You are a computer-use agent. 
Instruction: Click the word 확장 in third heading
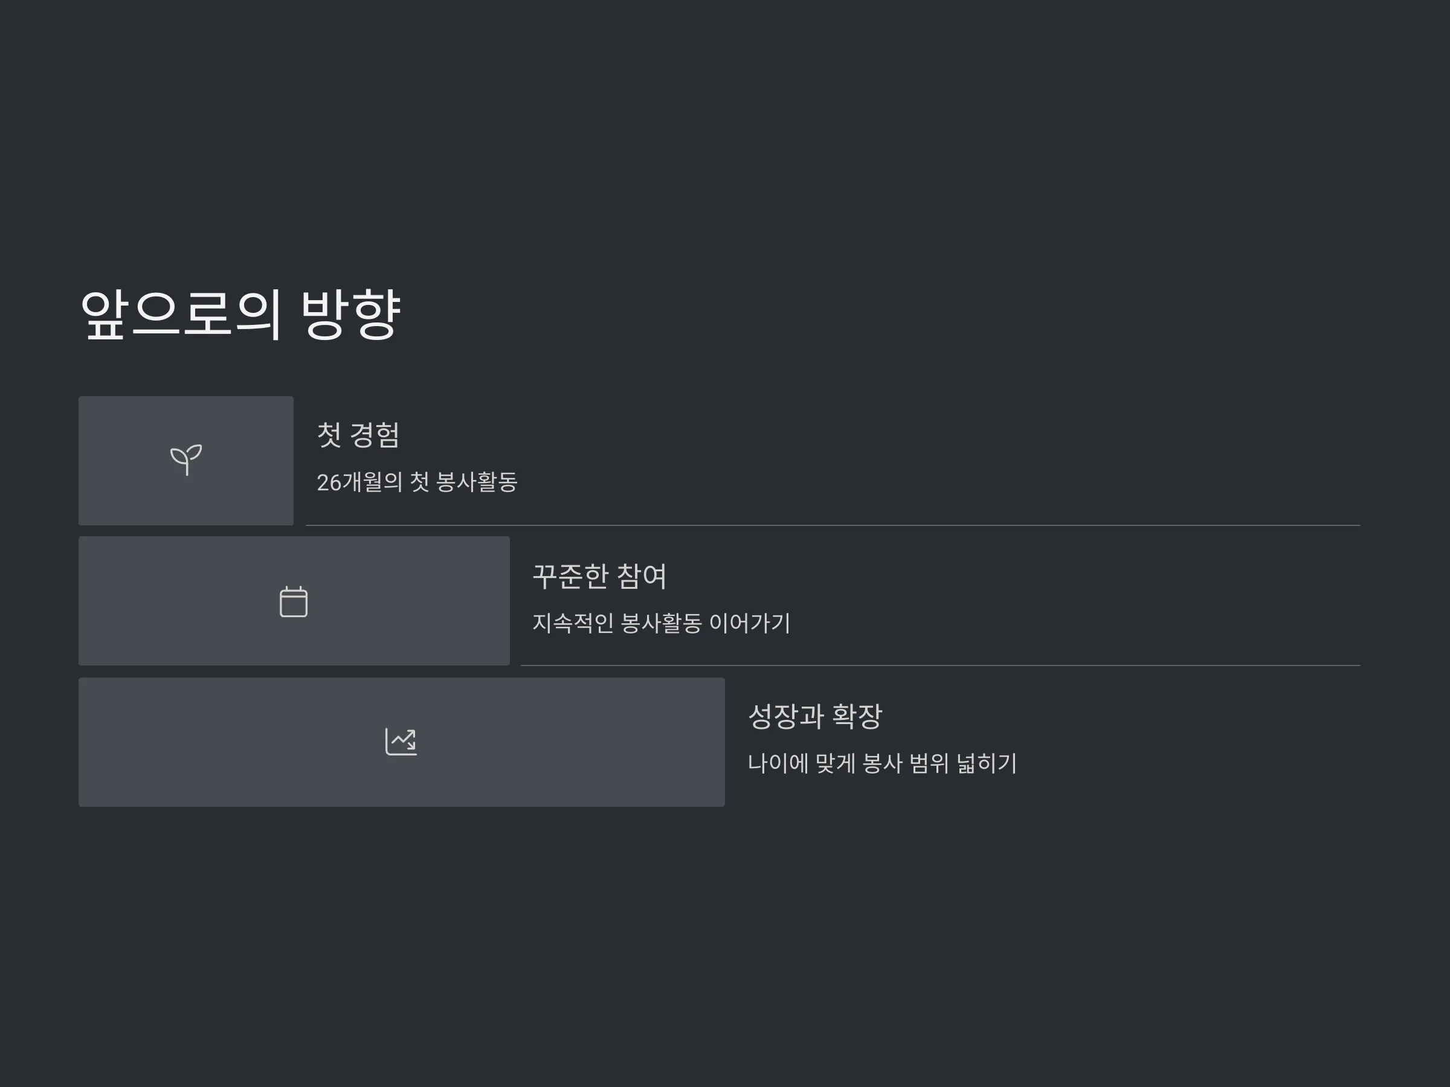[857, 716]
